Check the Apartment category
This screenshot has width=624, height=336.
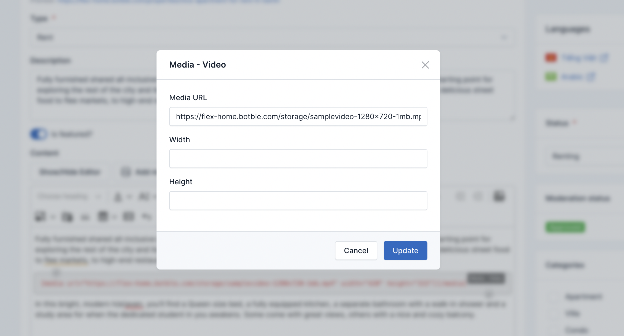(x=555, y=297)
